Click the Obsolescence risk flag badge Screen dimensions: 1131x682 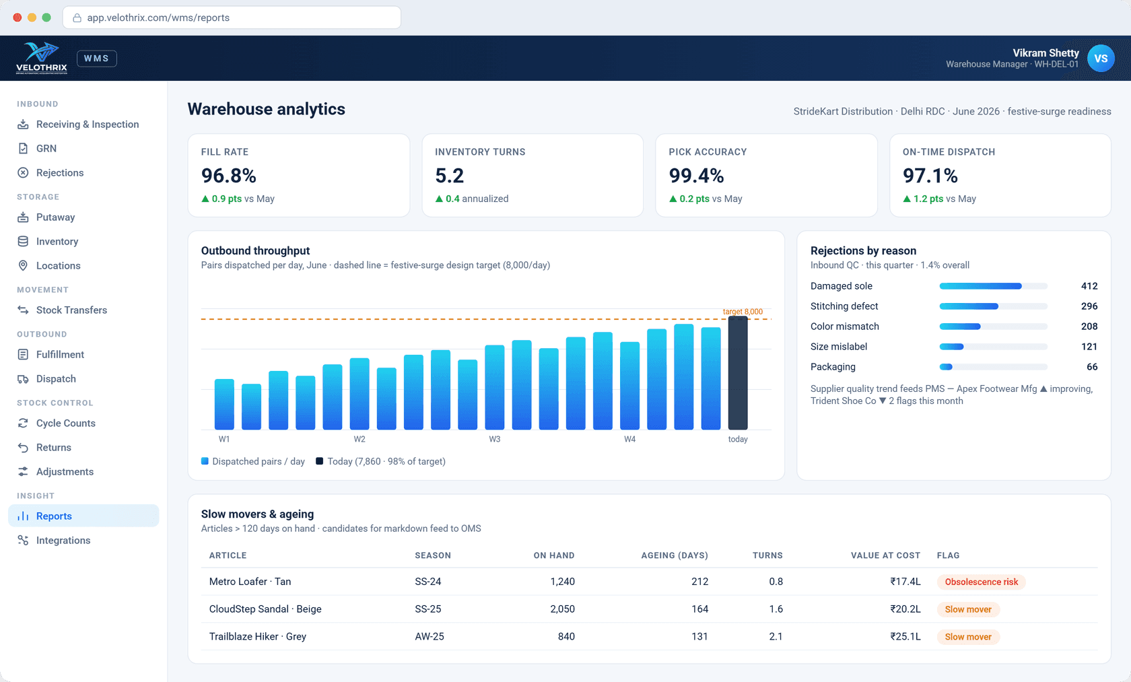click(x=981, y=582)
